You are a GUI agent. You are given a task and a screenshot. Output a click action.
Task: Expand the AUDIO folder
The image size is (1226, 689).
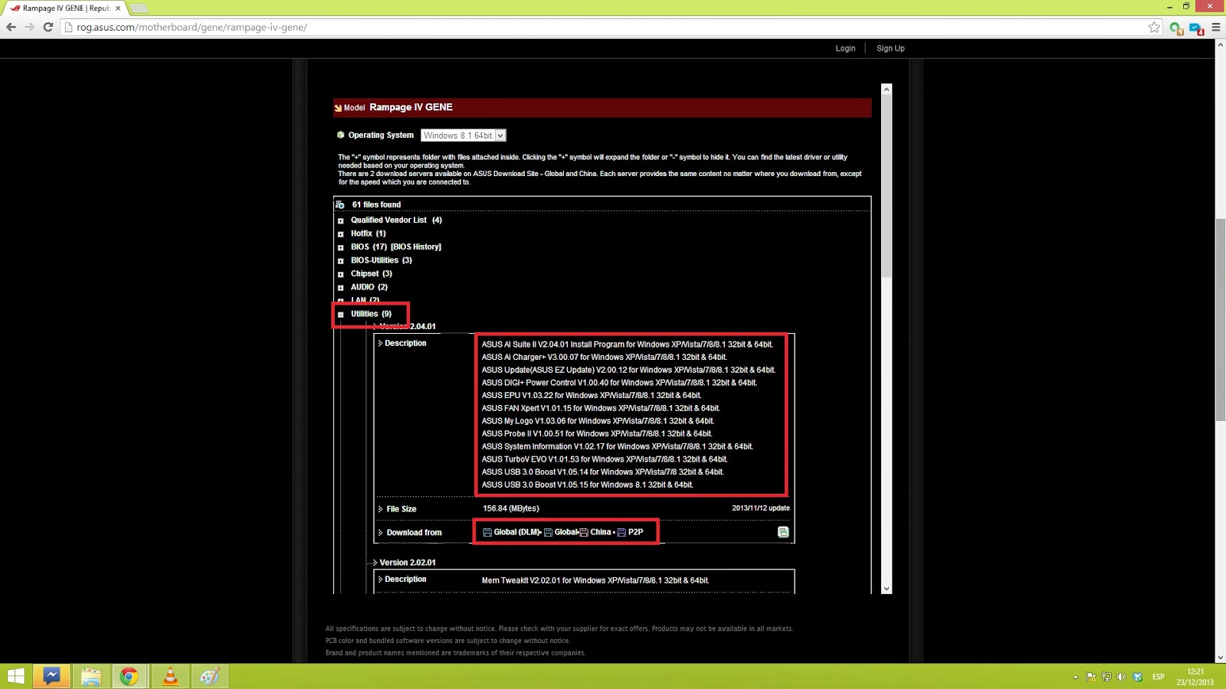pyautogui.click(x=341, y=288)
